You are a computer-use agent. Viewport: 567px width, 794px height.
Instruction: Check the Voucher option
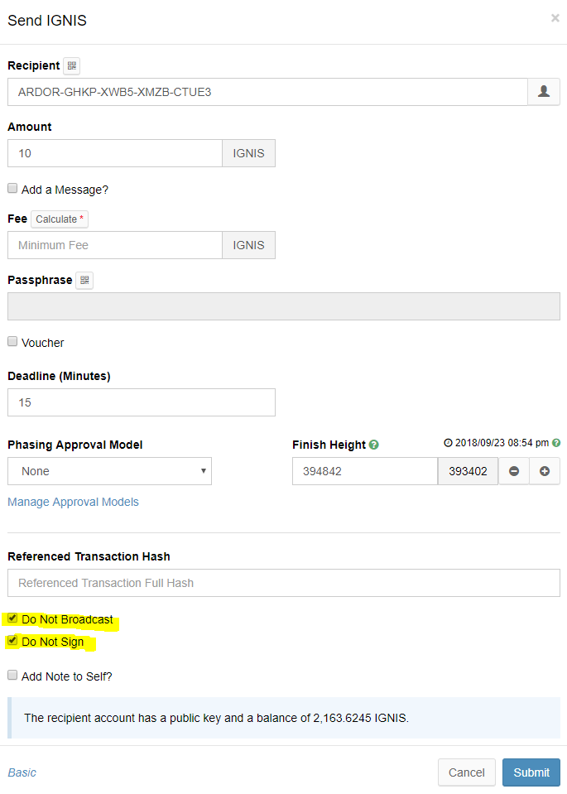point(12,341)
